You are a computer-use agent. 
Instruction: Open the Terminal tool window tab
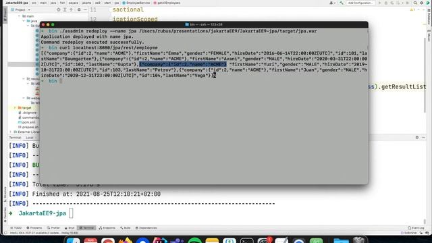(86, 228)
